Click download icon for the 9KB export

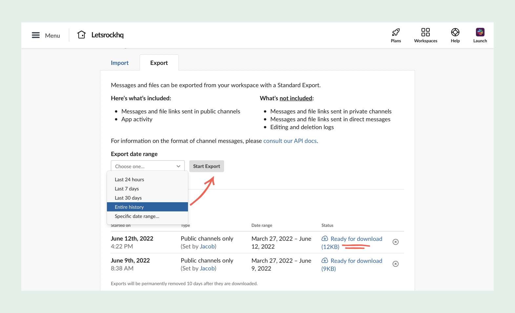coord(325,261)
